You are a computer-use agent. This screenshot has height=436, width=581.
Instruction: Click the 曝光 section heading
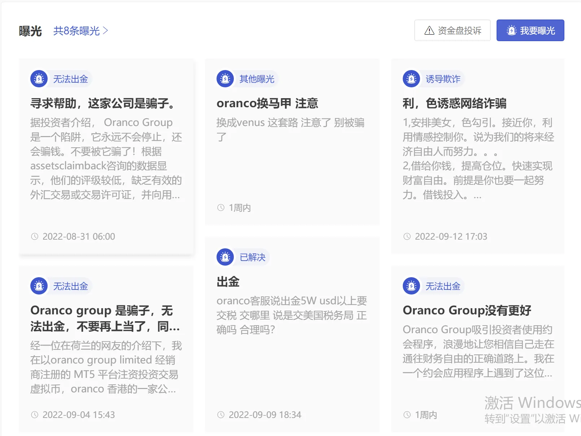click(30, 31)
